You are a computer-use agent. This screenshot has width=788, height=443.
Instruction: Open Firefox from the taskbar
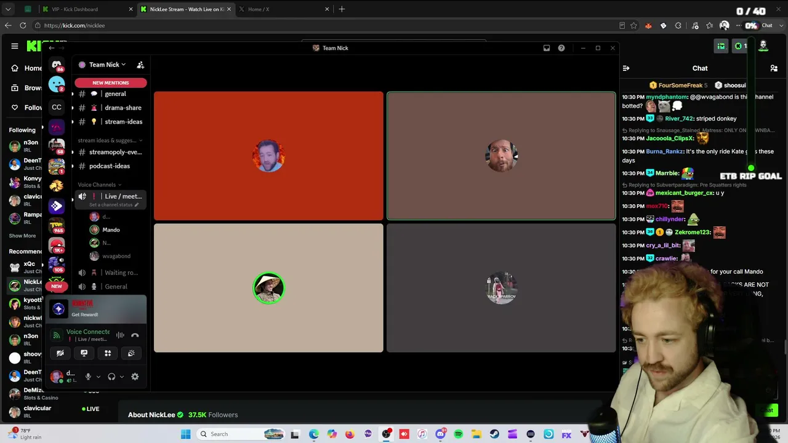tap(350, 434)
